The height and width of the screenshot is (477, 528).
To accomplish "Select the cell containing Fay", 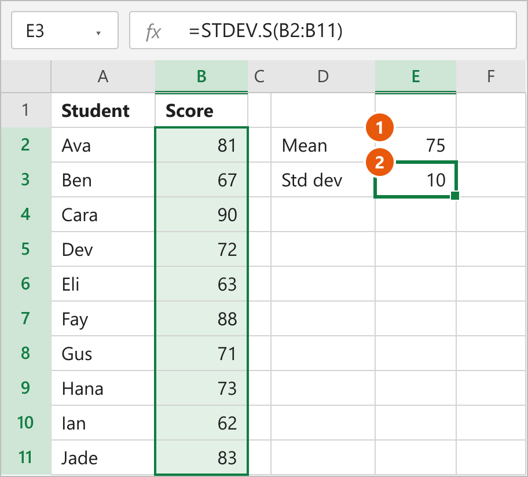I will (103, 318).
